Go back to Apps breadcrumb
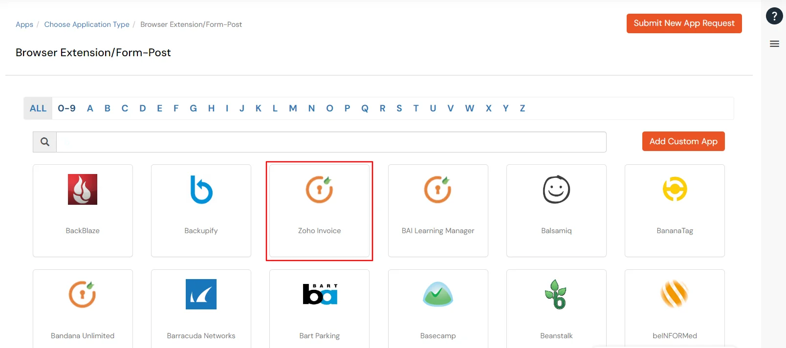This screenshot has width=786, height=348. [24, 24]
